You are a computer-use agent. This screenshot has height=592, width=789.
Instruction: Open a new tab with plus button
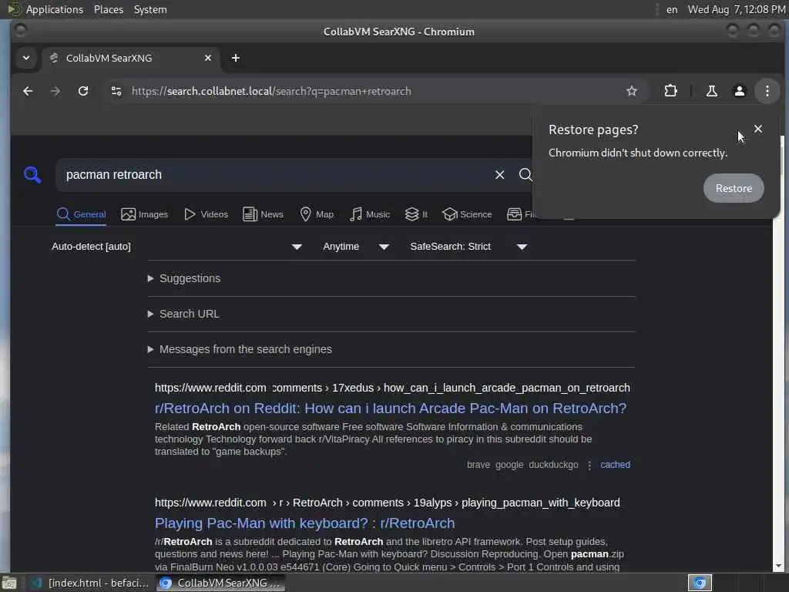236,58
